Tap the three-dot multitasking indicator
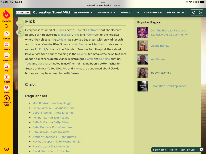Image resolution: width=206 pixels, height=154 pixels. (x=103, y=2)
